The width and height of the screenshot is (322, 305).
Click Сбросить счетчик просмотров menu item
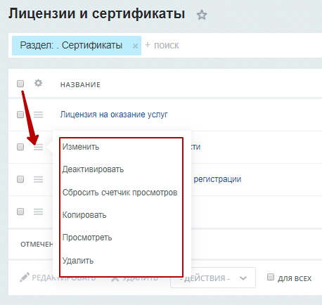pos(120,193)
